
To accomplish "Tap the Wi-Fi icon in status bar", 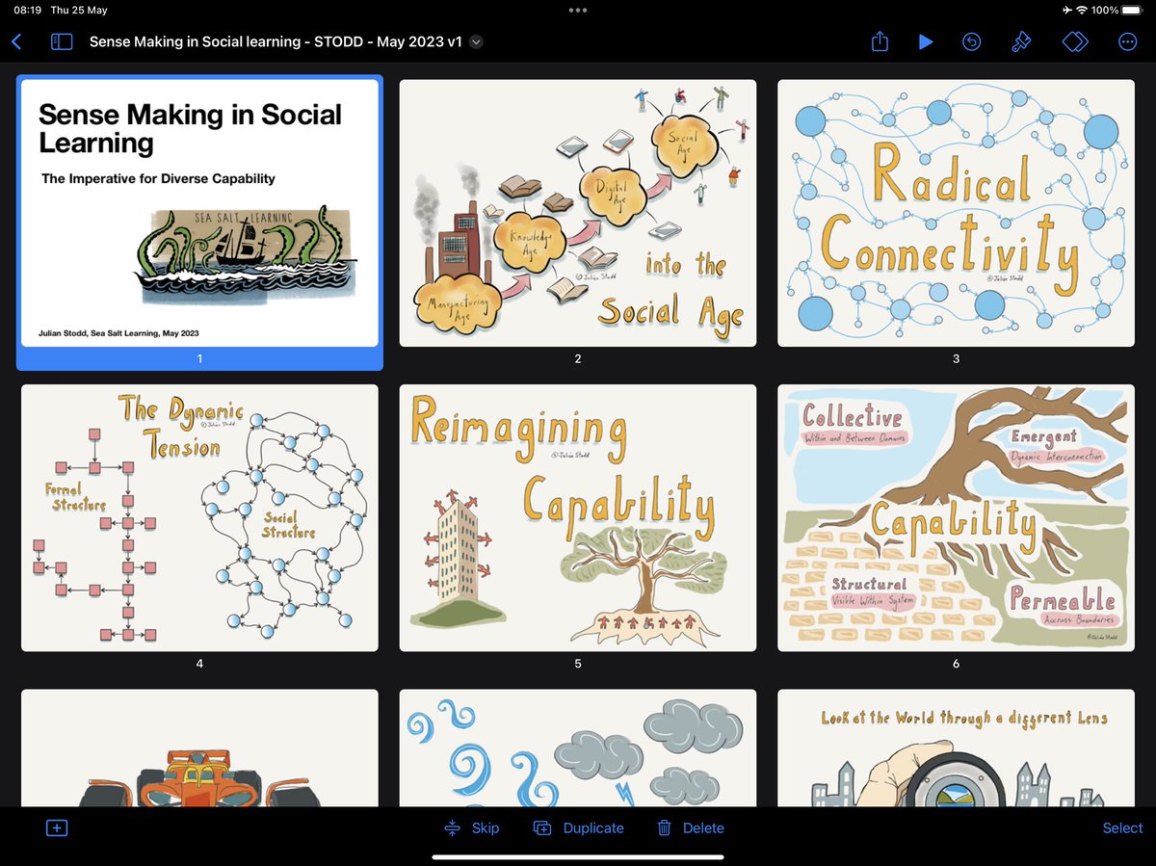I will coord(1081,11).
